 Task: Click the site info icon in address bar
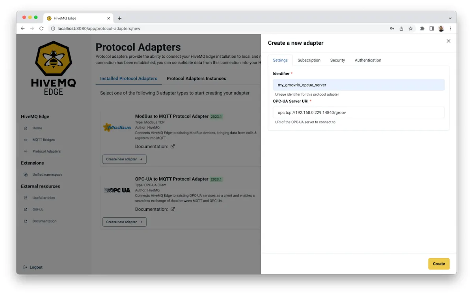tap(53, 29)
